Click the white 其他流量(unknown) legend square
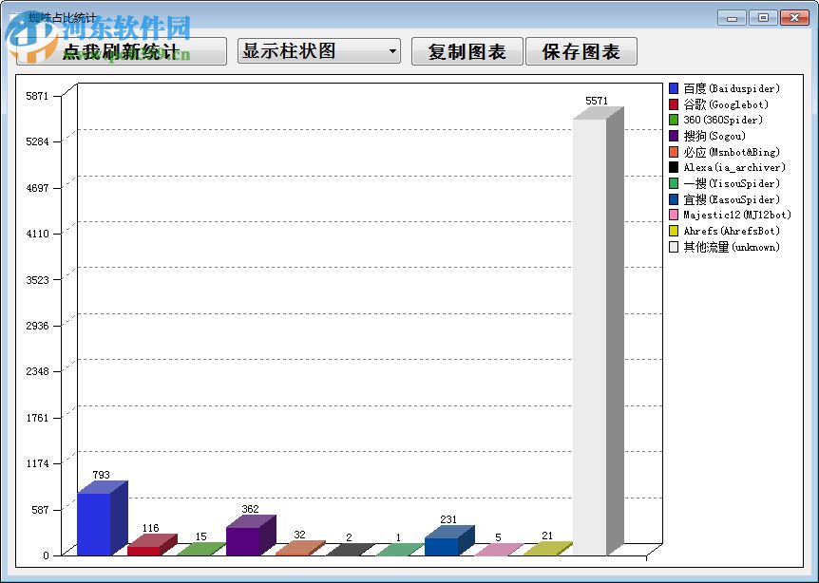This screenshot has width=819, height=583. tap(672, 247)
